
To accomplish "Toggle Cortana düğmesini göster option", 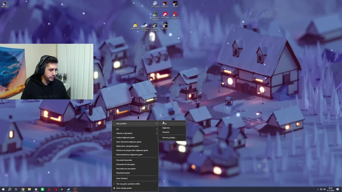I will pos(135,138).
